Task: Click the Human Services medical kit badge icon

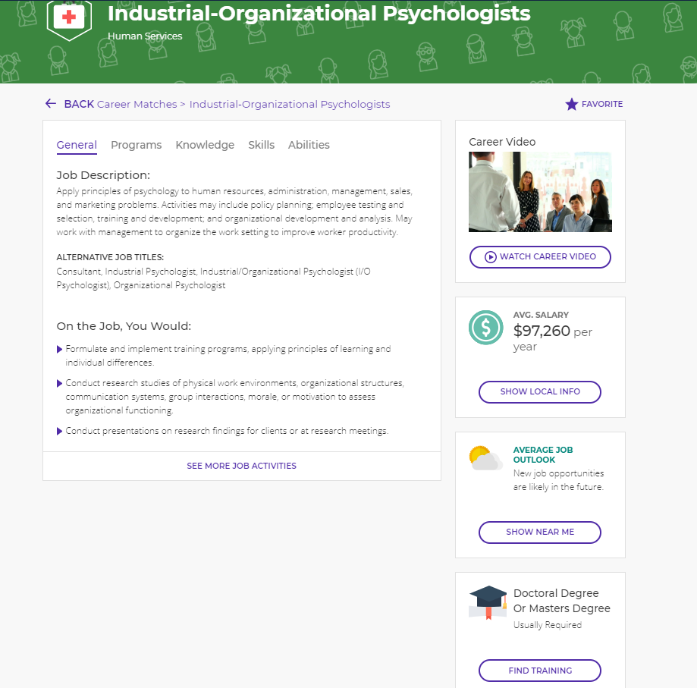Action: pyautogui.click(x=69, y=20)
